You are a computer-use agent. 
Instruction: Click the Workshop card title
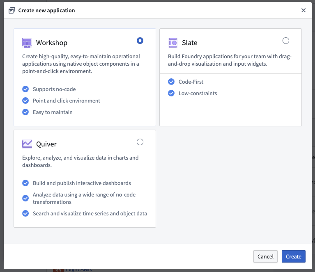click(52, 43)
